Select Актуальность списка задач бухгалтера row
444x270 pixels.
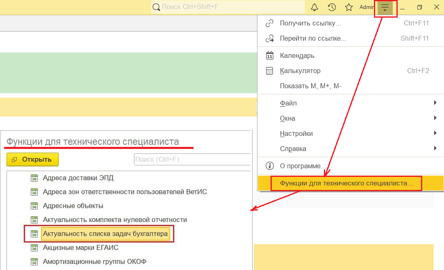pyautogui.click(x=105, y=234)
